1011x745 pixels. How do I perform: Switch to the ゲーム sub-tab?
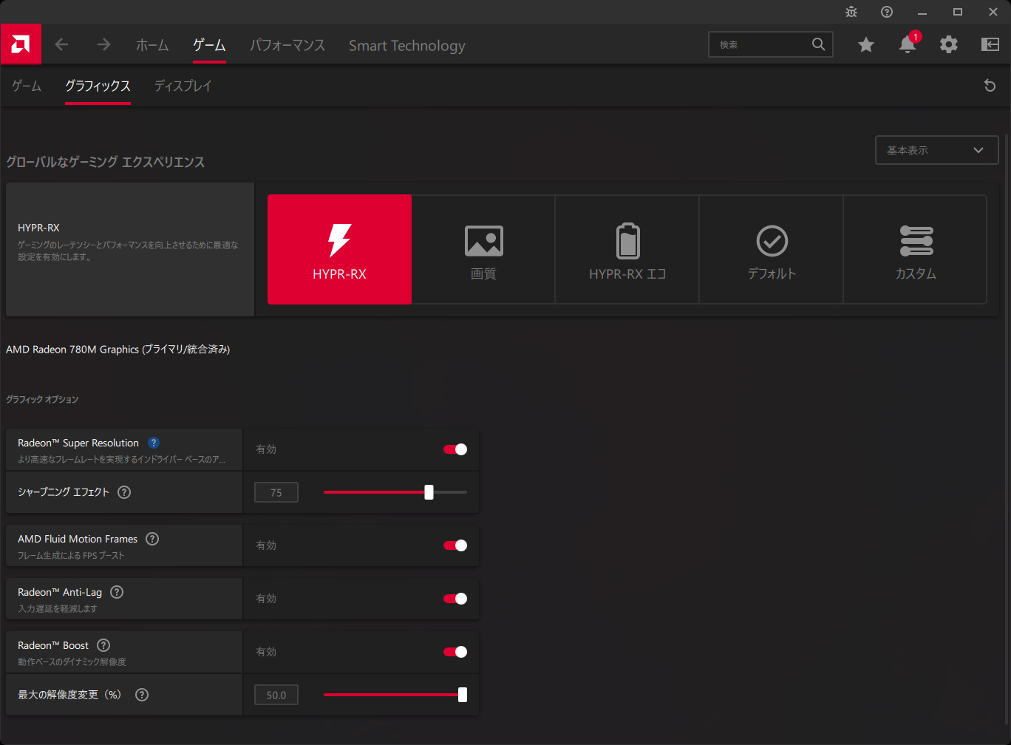[x=27, y=86]
